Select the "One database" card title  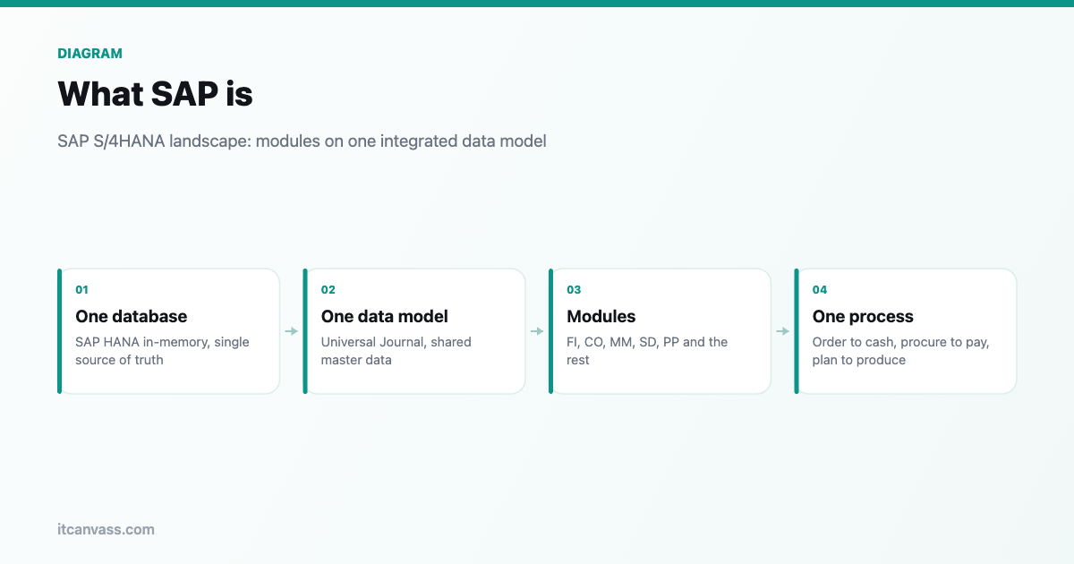[132, 316]
